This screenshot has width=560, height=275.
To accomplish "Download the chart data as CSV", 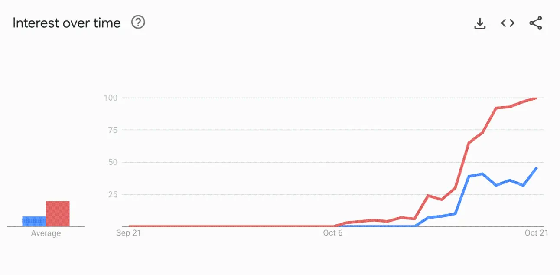I will (480, 23).
